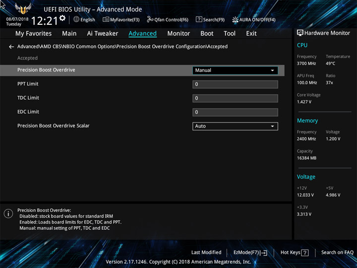This screenshot has height=268, width=357.
Task: Click the Voltage section heading
Action: (x=306, y=177)
